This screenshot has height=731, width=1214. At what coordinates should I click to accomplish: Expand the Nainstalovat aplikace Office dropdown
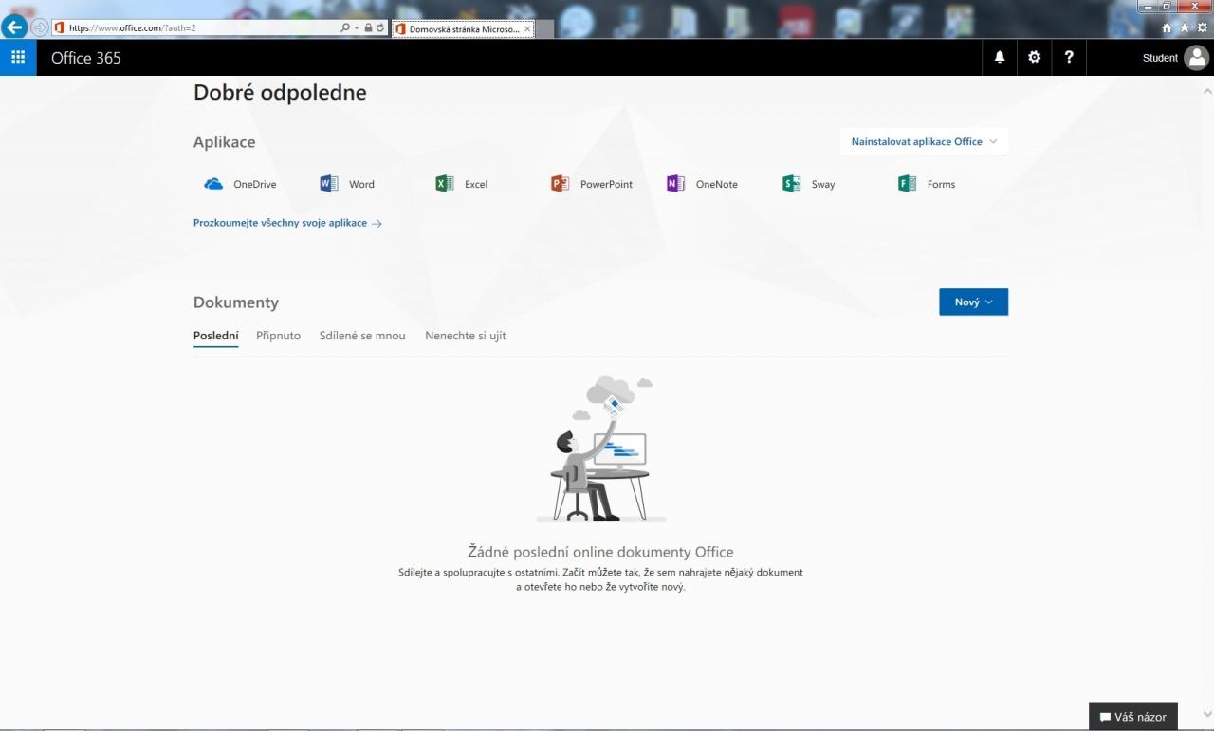[924, 141]
